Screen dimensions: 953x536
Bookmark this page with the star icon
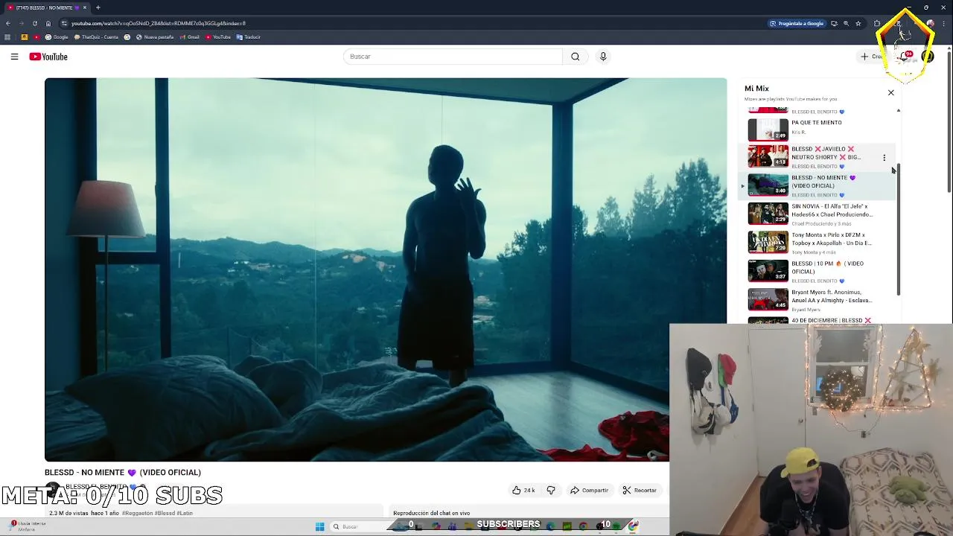[858, 23]
